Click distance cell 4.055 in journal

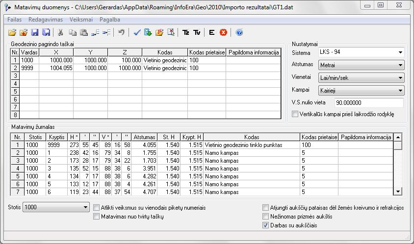pos(144,145)
